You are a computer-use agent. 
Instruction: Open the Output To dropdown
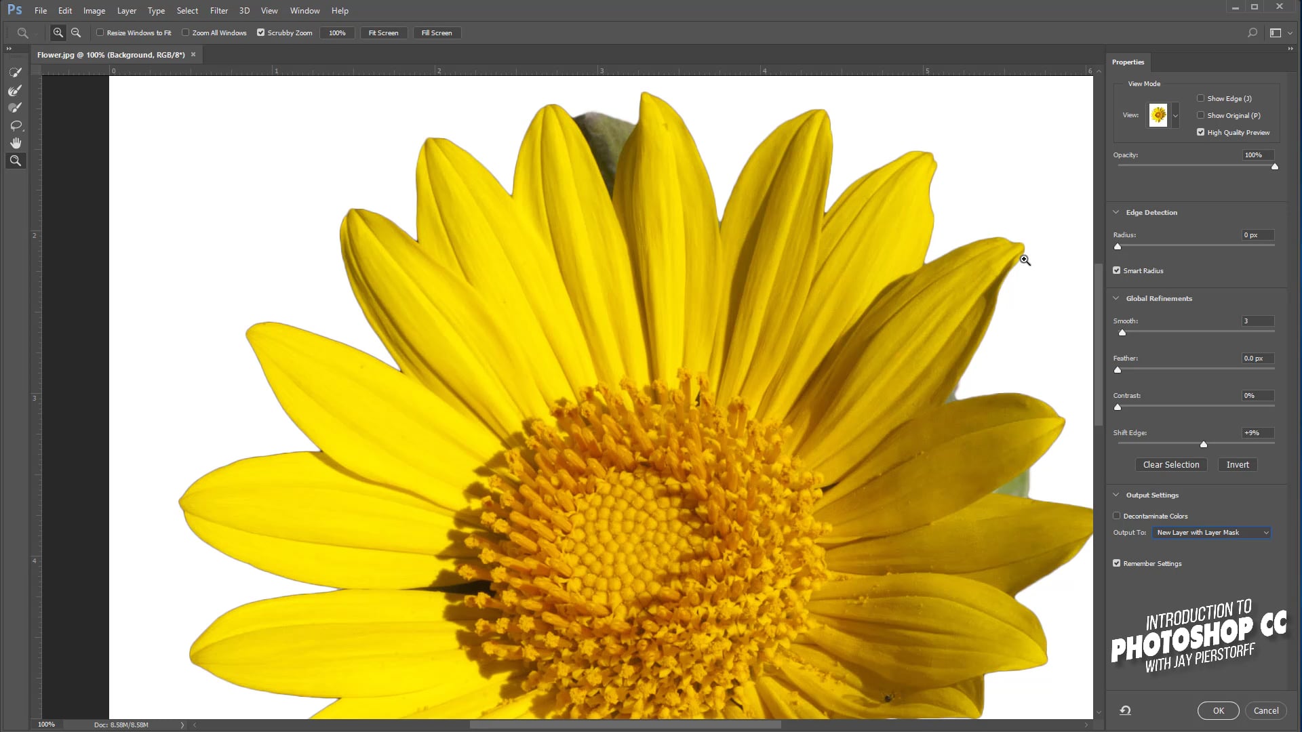click(1211, 533)
